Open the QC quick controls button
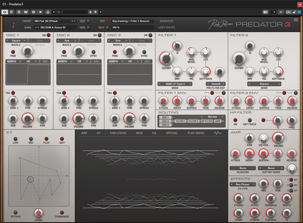The height and width of the screenshot is (223, 303). pos(288,12)
